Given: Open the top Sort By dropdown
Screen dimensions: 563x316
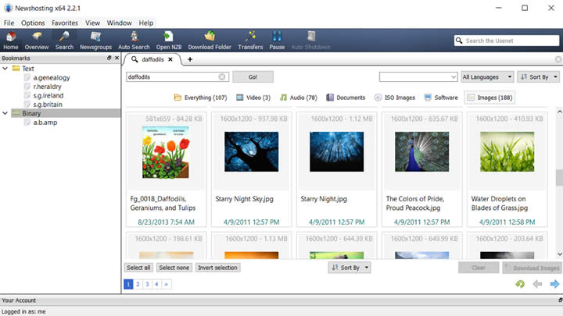Looking at the screenshot, I should (539, 77).
